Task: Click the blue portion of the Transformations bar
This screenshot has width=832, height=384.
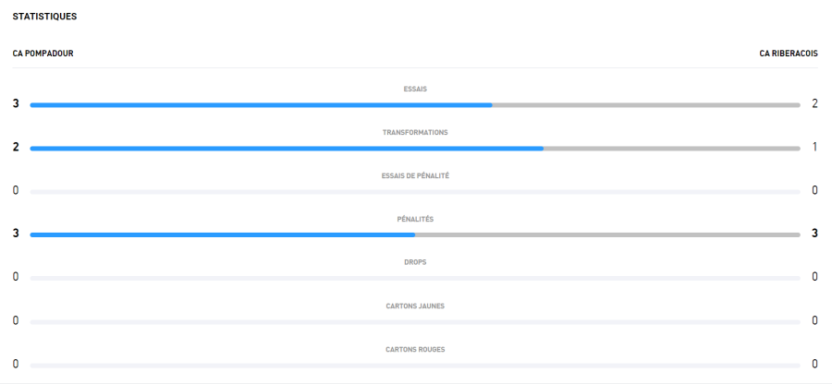Action: [x=287, y=149]
